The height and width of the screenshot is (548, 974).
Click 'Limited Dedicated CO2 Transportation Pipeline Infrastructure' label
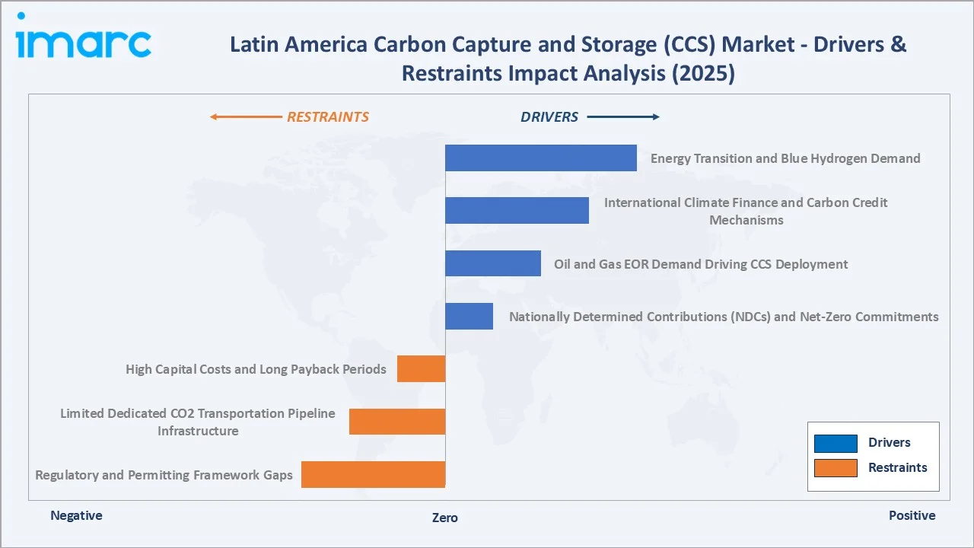pos(198,422)
